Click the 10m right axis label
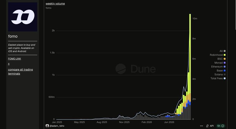This screenshot has height=129, width=236. point(195,18)
